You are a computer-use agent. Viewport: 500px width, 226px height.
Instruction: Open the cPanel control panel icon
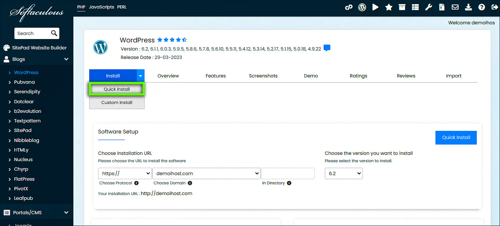tap(348, 7)
